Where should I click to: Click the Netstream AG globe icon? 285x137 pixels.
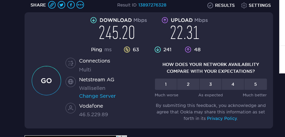click(x=71, y=82)
